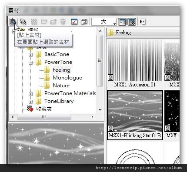The image size is (187, 172).
Task: Toggle the checkered thumbnail view button
Action: point(132,22)
